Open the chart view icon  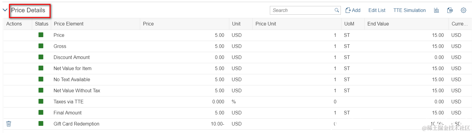click(436, 10)
